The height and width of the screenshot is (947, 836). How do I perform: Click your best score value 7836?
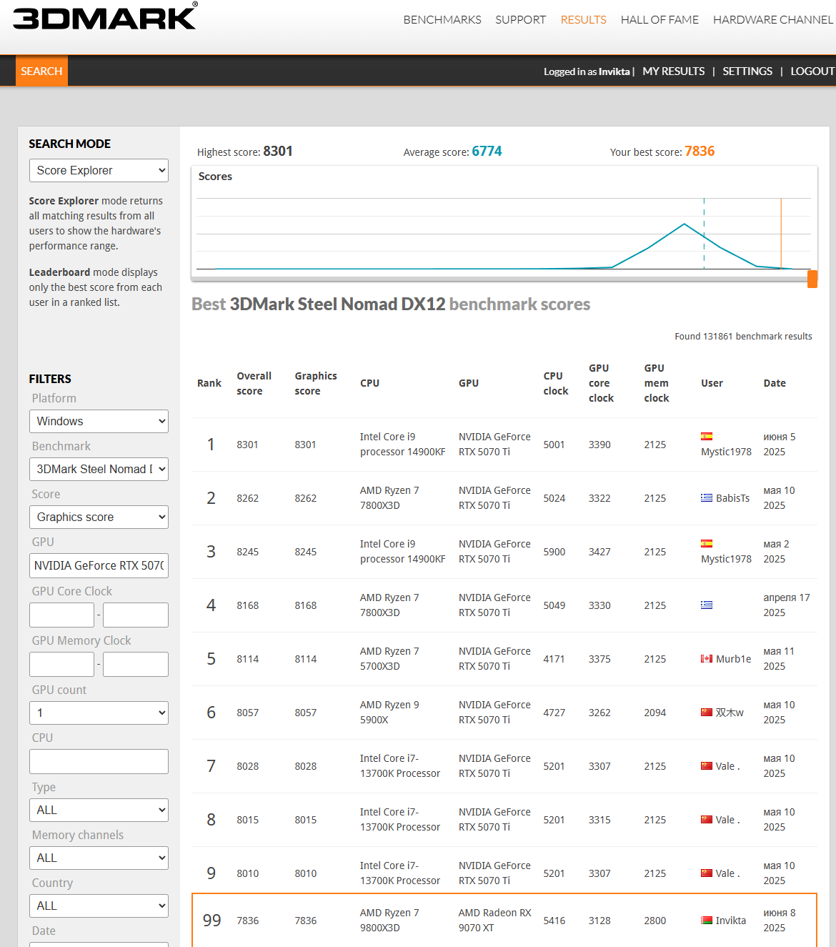[x=700, y=151]
